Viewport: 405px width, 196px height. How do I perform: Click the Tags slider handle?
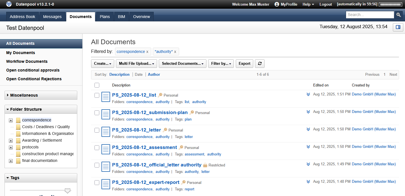pyautogui.click(x=67, y=191)
